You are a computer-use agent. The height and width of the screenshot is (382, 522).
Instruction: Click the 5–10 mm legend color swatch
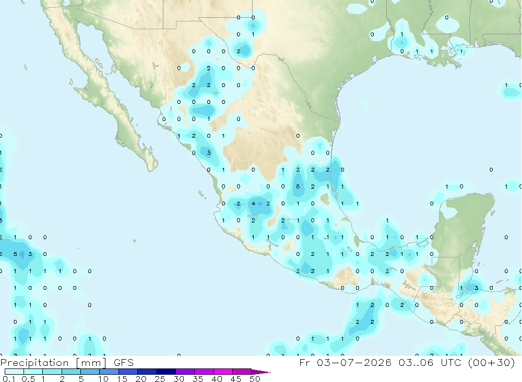pyautogui.click(x=90, y=372)
